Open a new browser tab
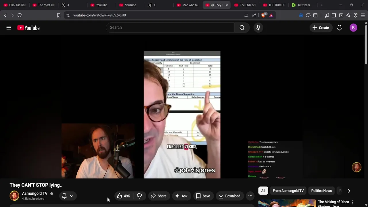 tap(322, 5)
